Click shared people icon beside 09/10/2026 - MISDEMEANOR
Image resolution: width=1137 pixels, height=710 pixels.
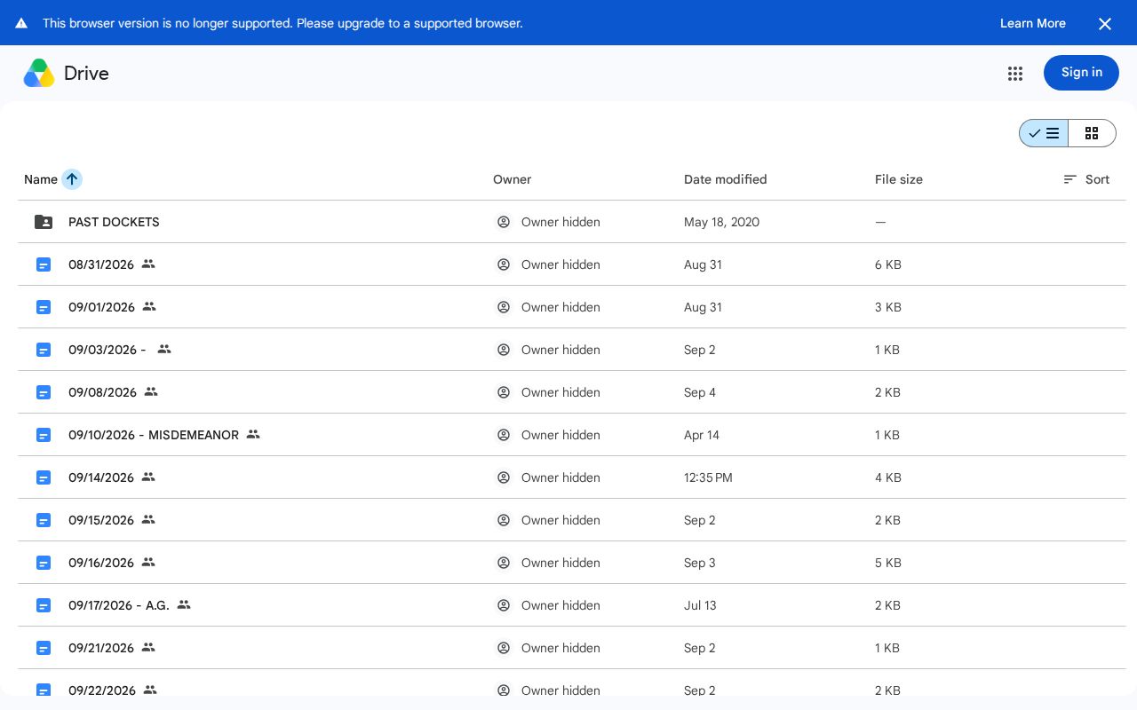pyautogui.click(x=253, y=434)
